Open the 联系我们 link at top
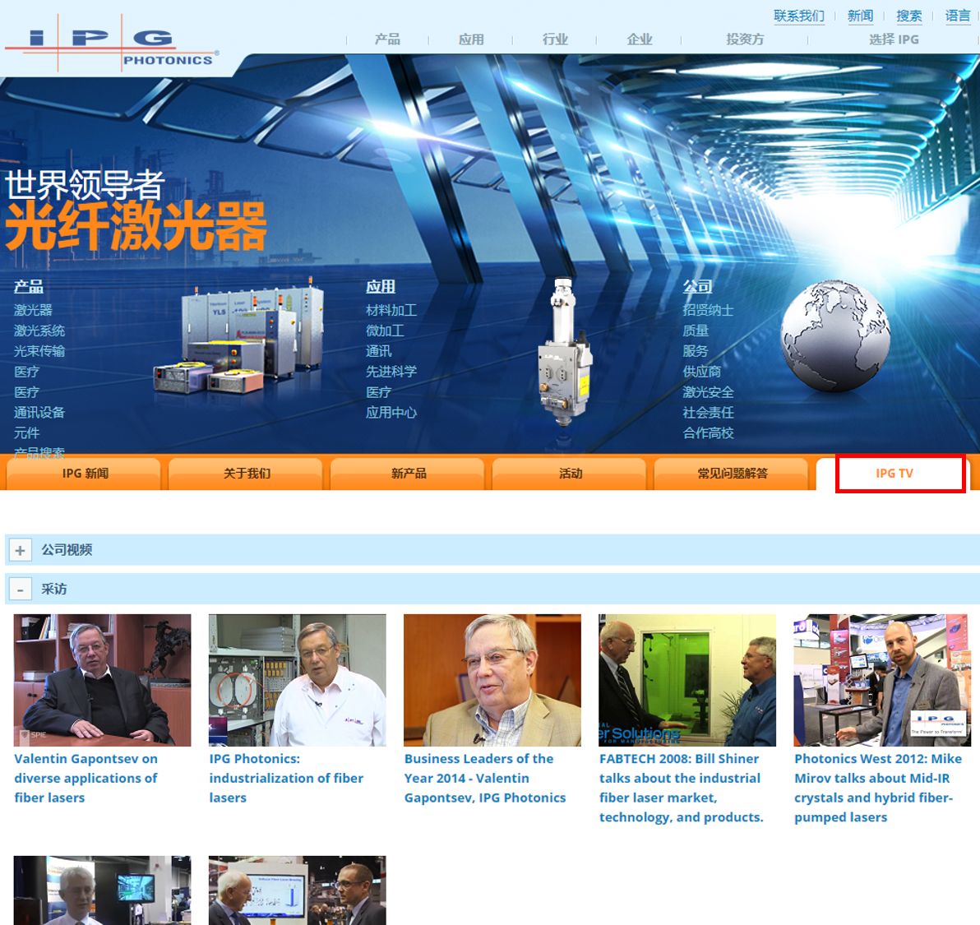The width and height of the screenshot is (980, 925). [799, 16]
